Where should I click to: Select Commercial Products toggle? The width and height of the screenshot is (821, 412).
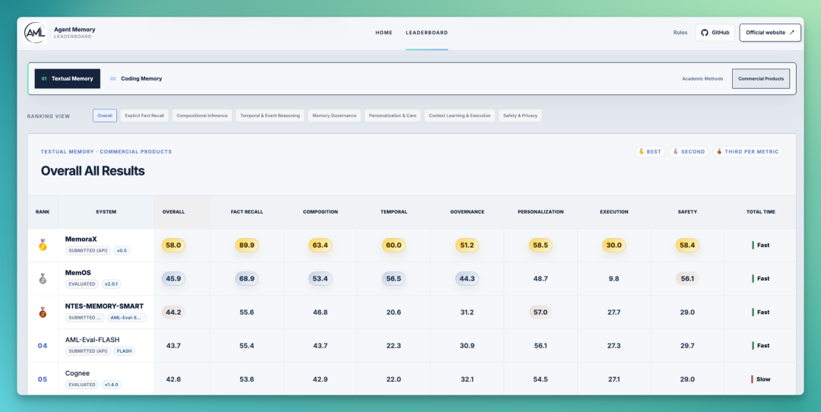(x=761, y=78)
